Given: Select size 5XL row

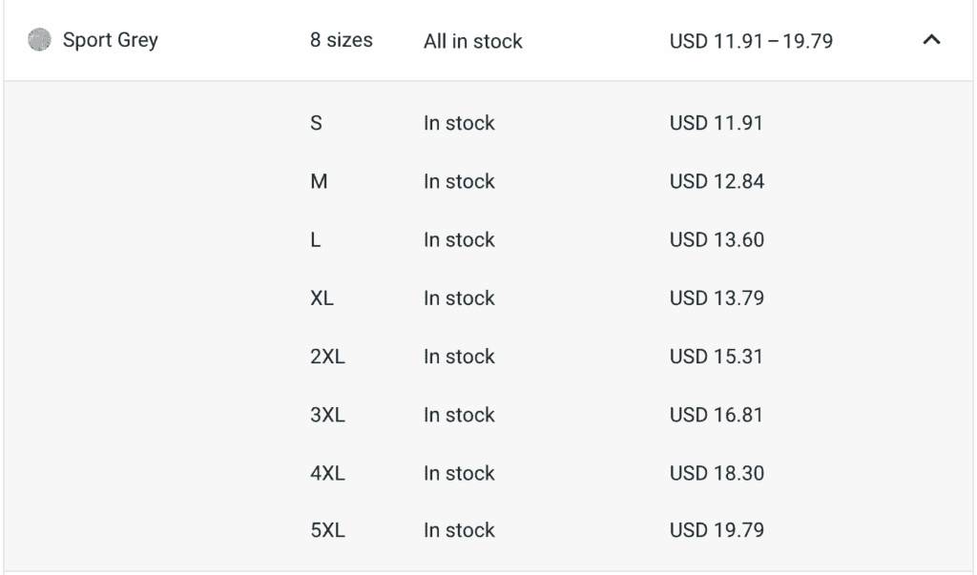Looking at the screenshot, I should point(488,530).
